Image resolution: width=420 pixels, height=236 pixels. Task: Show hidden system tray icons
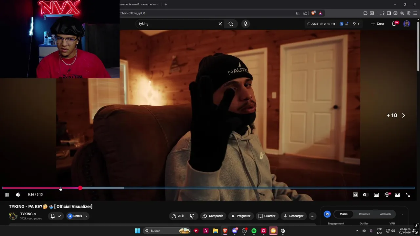357,231
